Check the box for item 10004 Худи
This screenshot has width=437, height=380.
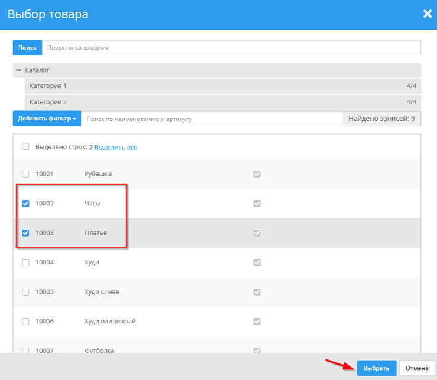pyautogui.click(x=25, y=262)
